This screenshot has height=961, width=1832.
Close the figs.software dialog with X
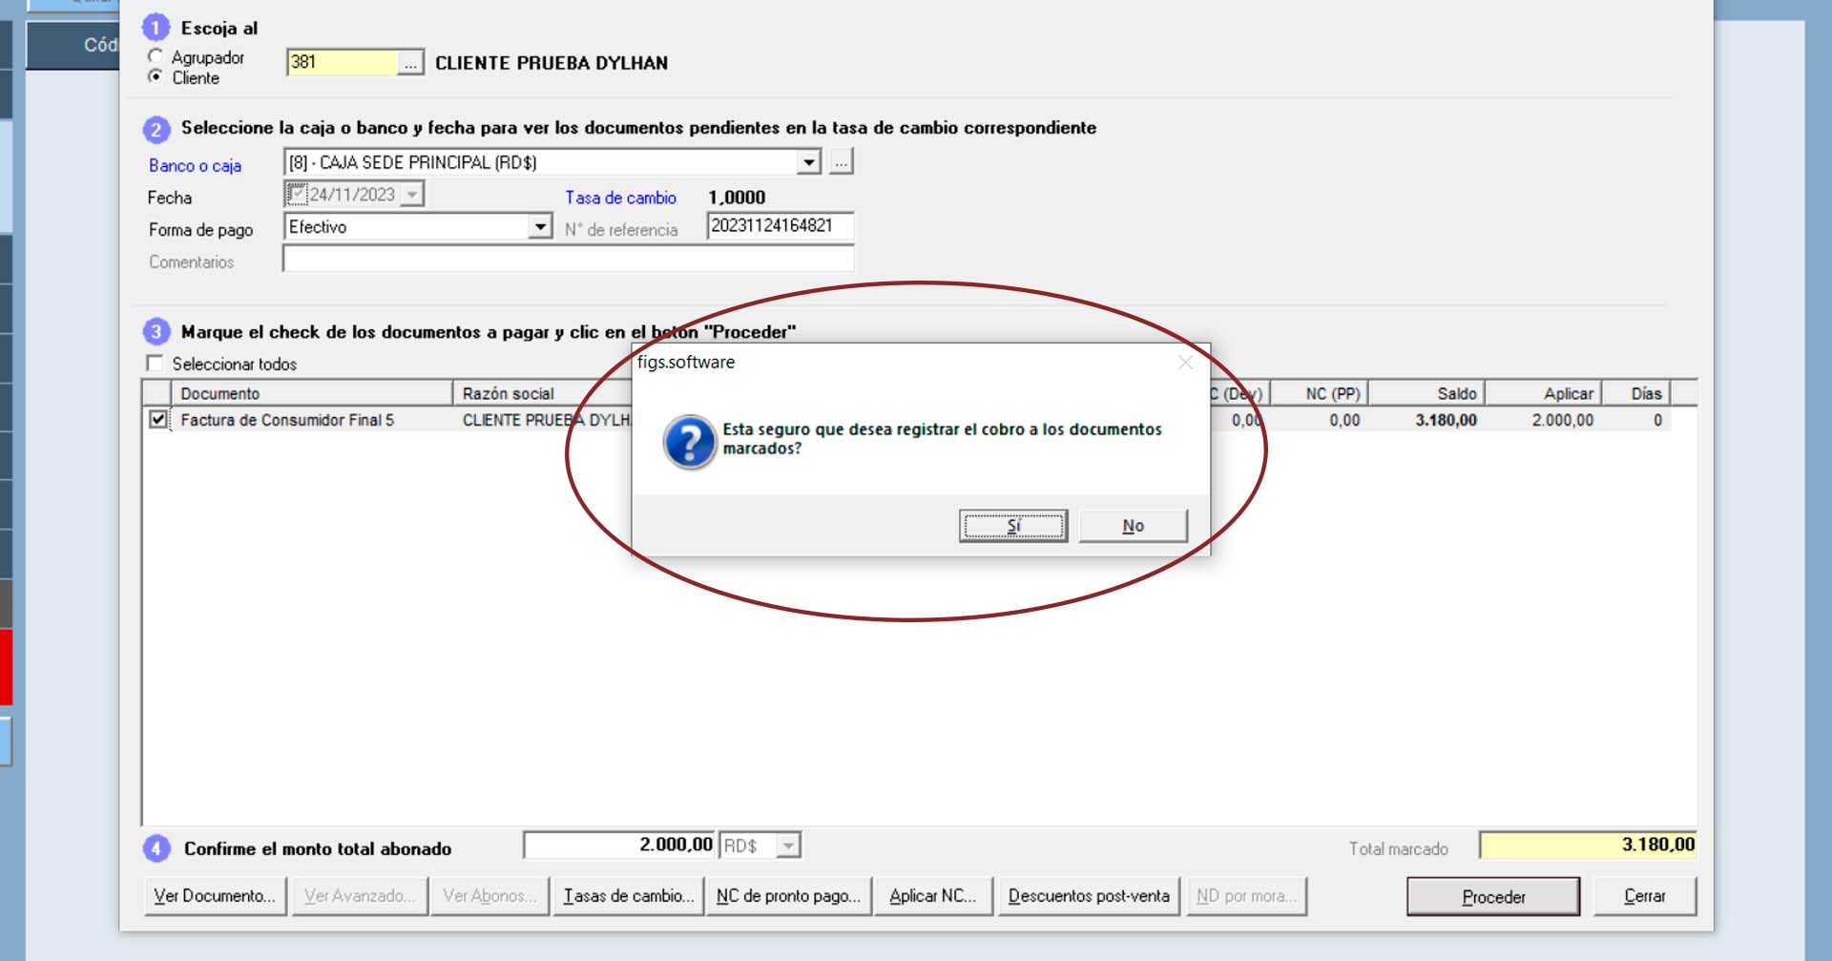coord(1185,363)
